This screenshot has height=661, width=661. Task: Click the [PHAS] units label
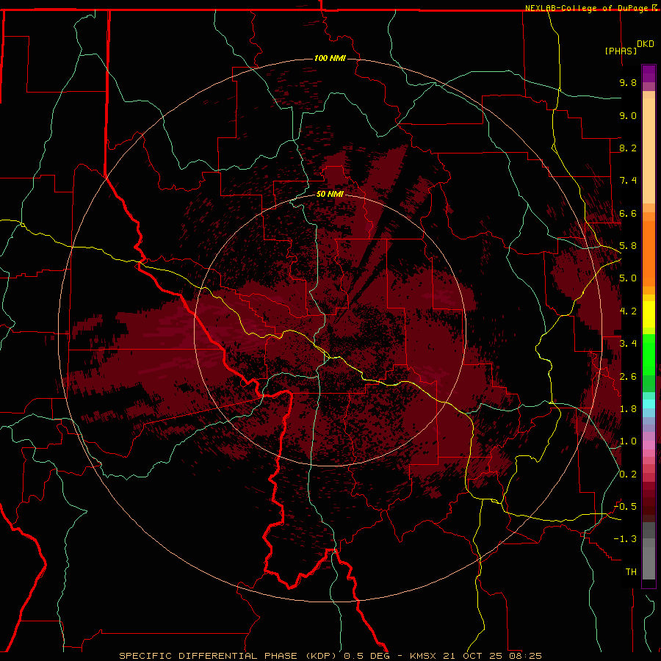coord(621,51)
